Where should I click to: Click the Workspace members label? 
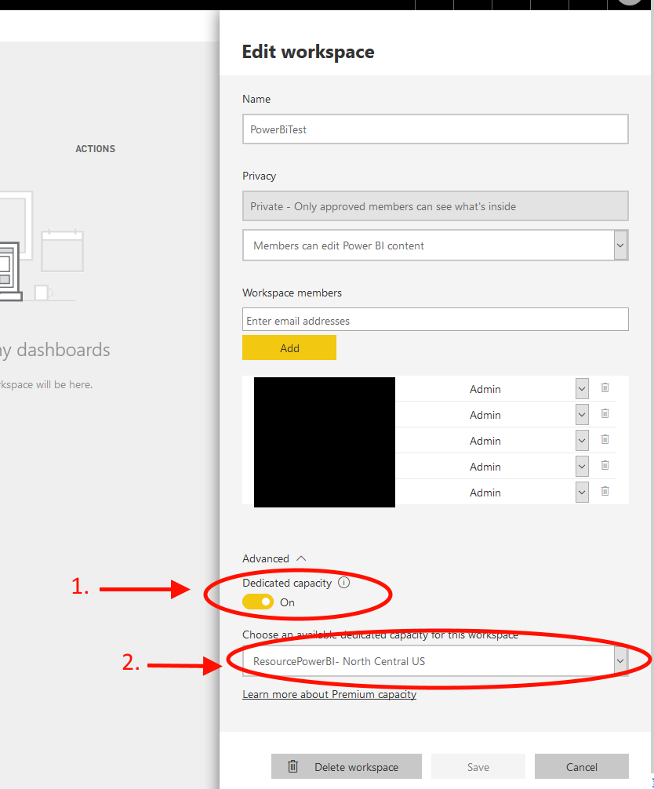click(292, 293)
